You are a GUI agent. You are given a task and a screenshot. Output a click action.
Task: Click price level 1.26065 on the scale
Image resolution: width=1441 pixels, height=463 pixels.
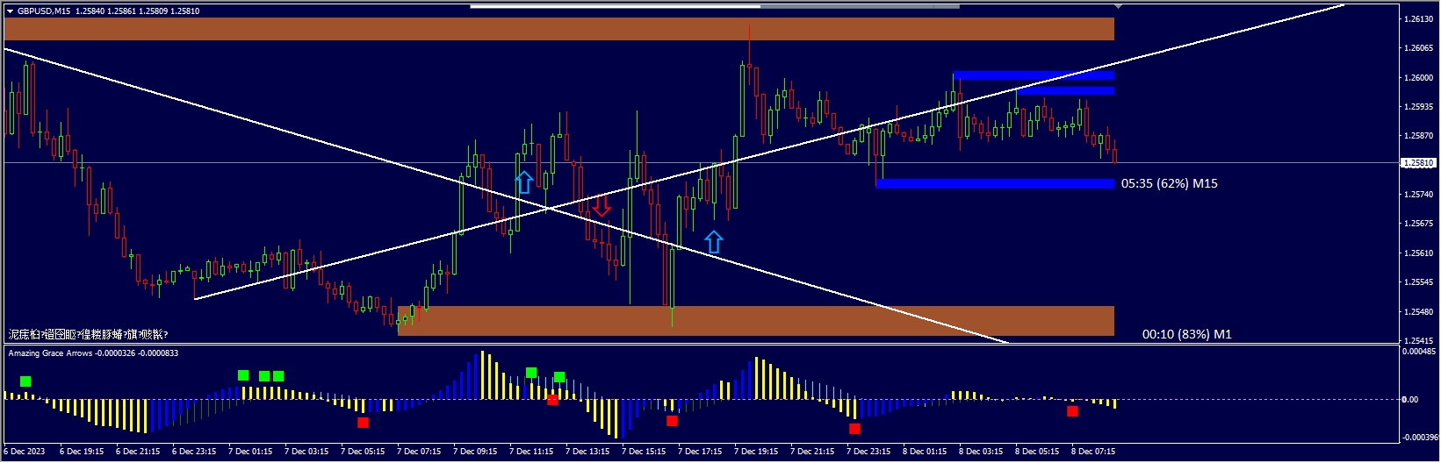(1419, 48)
